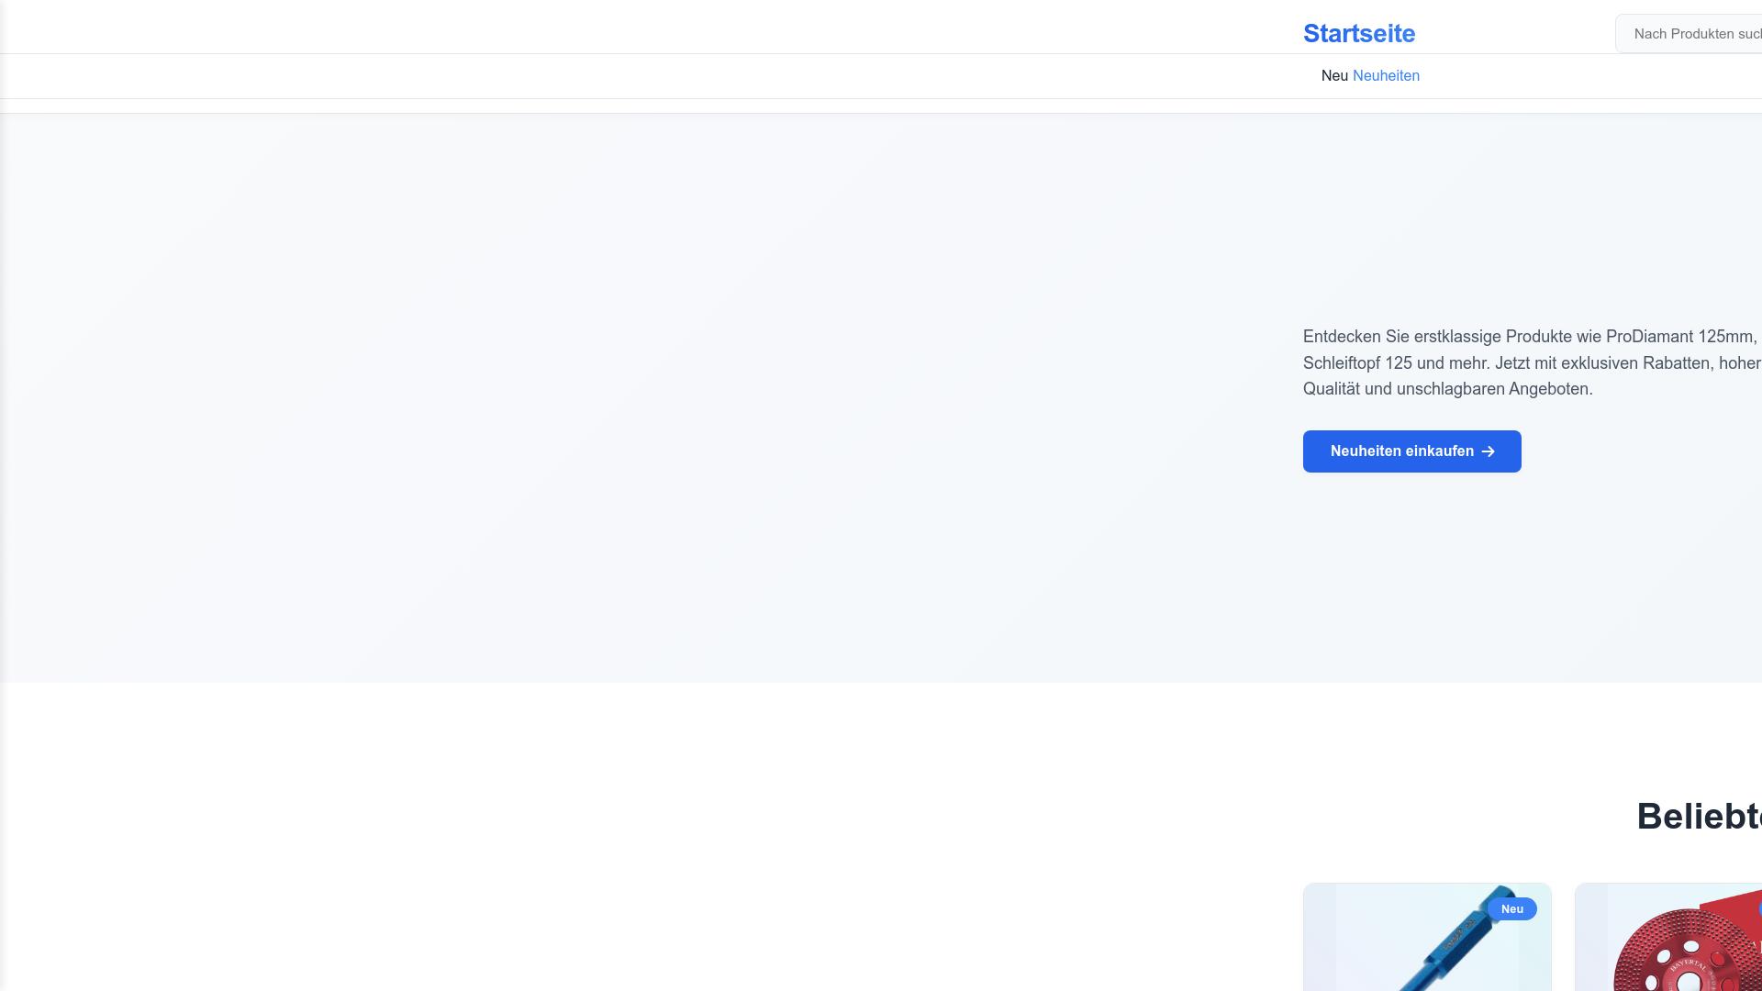This screenshot has width=1762, height=991.
Task: Toggle the Neu tag on the first product card
Action: (1511, 908)
